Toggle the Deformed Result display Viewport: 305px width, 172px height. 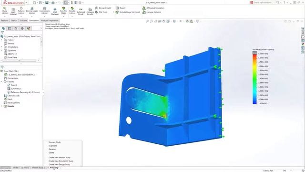[x=81, y=11]
